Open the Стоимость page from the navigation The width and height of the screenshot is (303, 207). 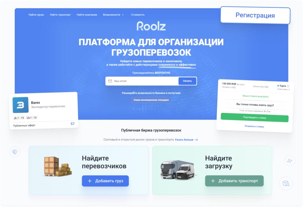coord(137,14)
